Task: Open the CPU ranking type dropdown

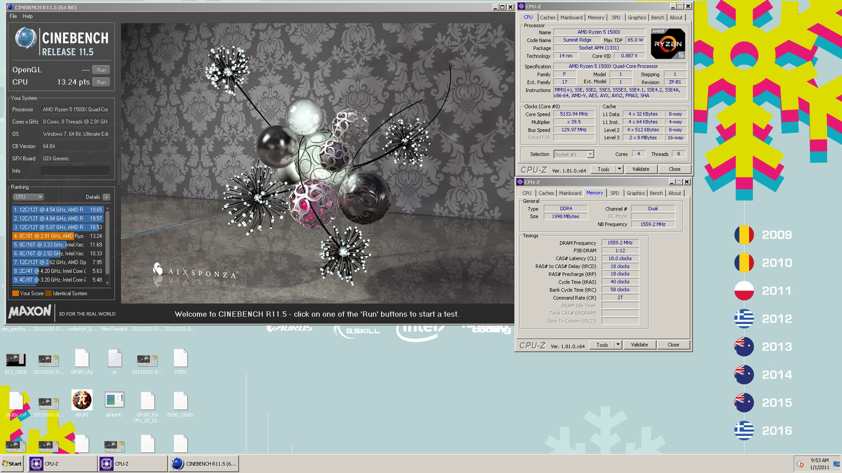Action: click(x=28, y=197)
